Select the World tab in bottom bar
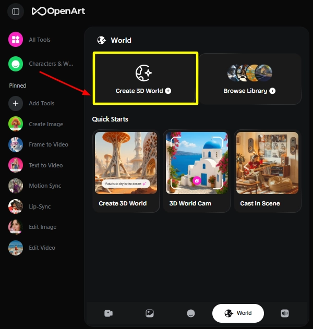313x329 pixels. click(238, 313)
